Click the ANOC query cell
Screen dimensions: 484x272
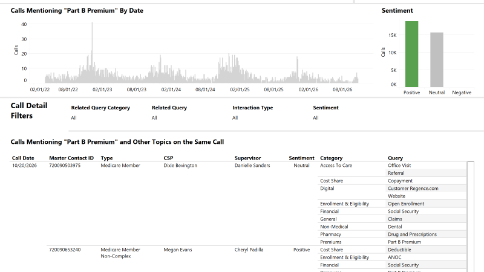[x=394, y=257]
